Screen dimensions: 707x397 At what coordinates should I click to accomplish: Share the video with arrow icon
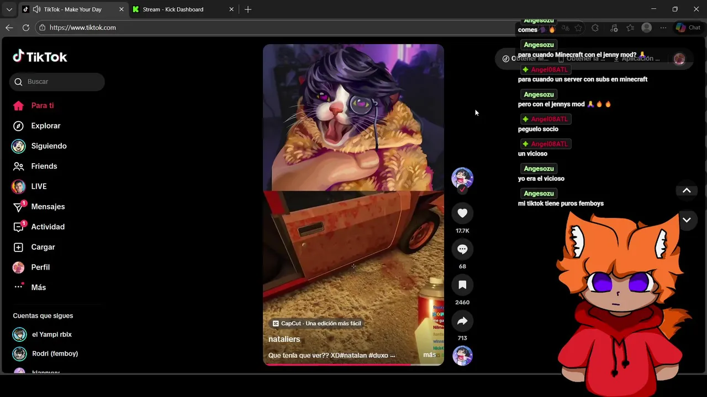click(462, 321)
